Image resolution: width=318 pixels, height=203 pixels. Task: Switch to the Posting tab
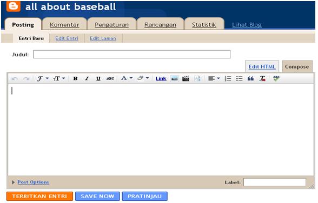click(23, 25)
